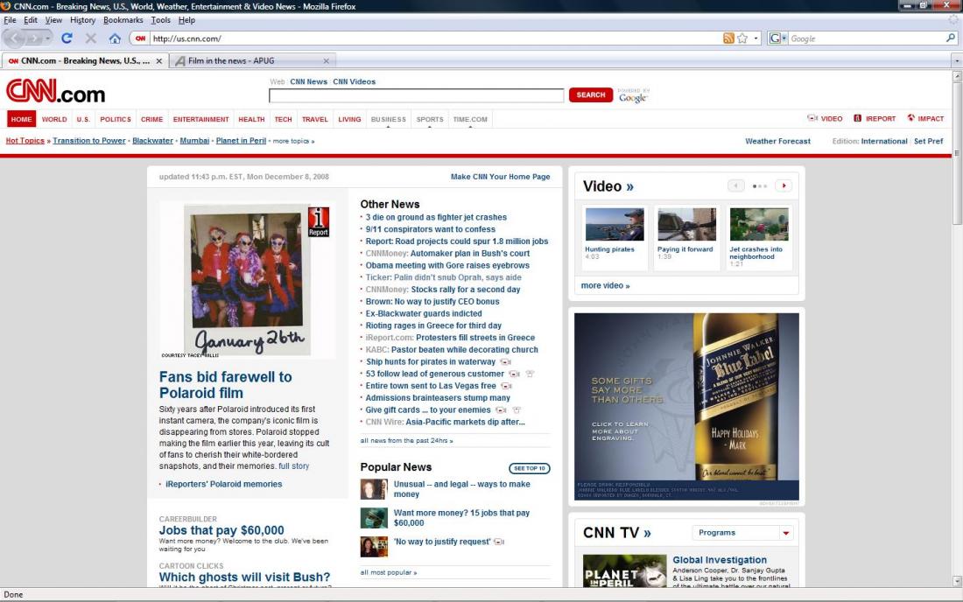Open the IMPACT link in top right
Screen dimensions: 963x602
click(x=925, y=118)
